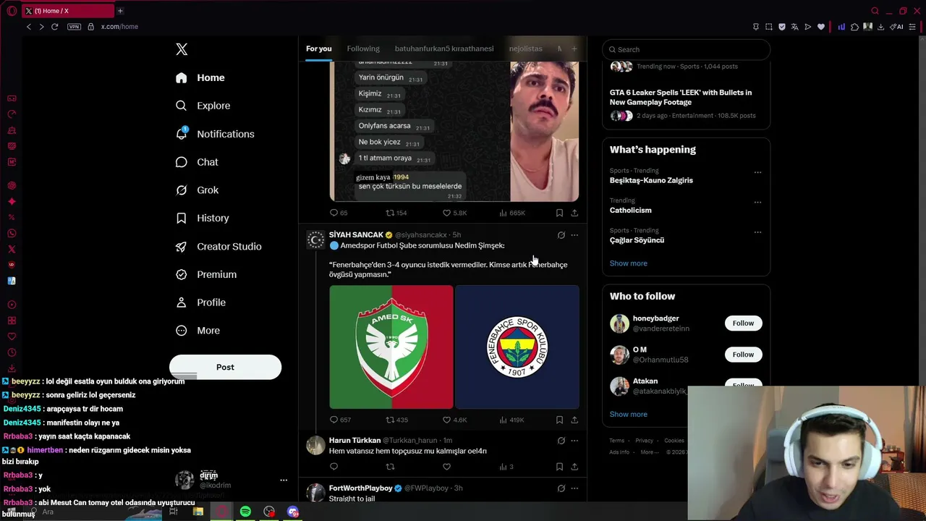Open options for the Çağlar Söyüncü trend
926x521 pixels.
tap(757, 232)
